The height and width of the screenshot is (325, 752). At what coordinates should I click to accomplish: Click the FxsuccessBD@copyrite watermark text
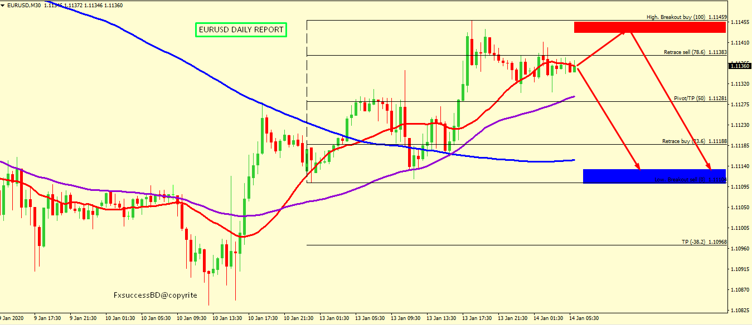(x=155, y=295)
